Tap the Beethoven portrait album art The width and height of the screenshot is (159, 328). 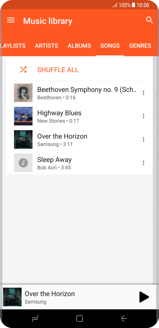coord(23,93)
